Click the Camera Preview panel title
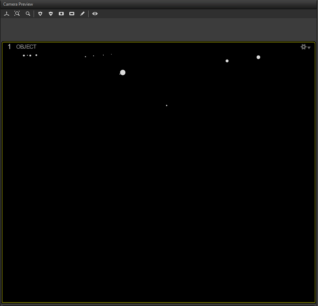The width and height of the screenshot is (318, 306). (x=18, y=4)
